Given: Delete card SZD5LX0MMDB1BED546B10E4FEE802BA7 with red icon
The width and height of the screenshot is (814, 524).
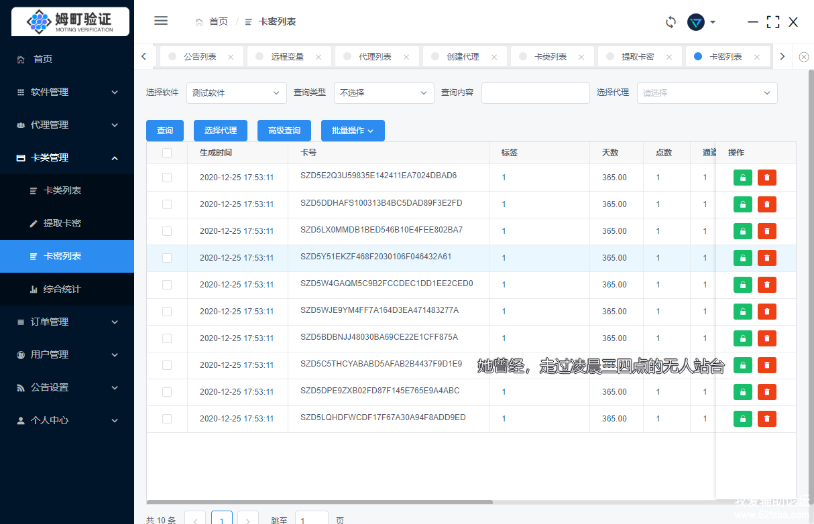Looking at the screenshot, I should pos(767,231).
